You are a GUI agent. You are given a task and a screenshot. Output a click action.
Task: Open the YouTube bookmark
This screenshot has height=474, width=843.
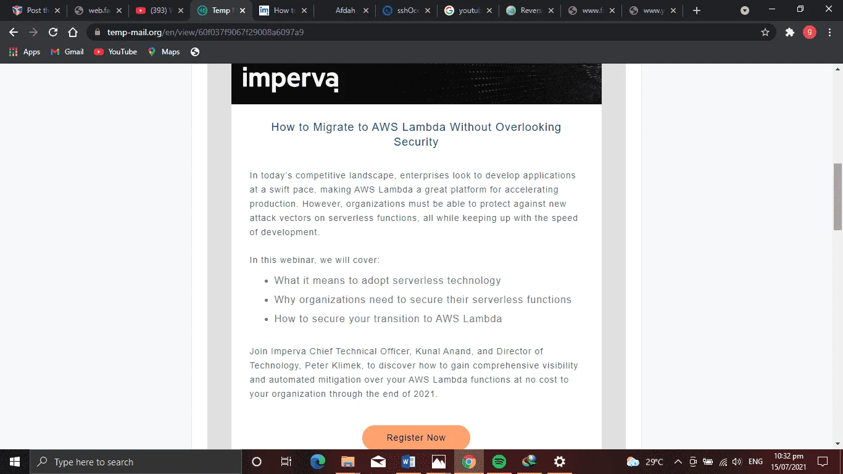[115, 52]
